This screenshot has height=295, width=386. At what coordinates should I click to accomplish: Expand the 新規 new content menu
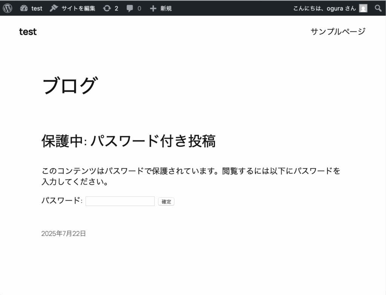(166, 8)
